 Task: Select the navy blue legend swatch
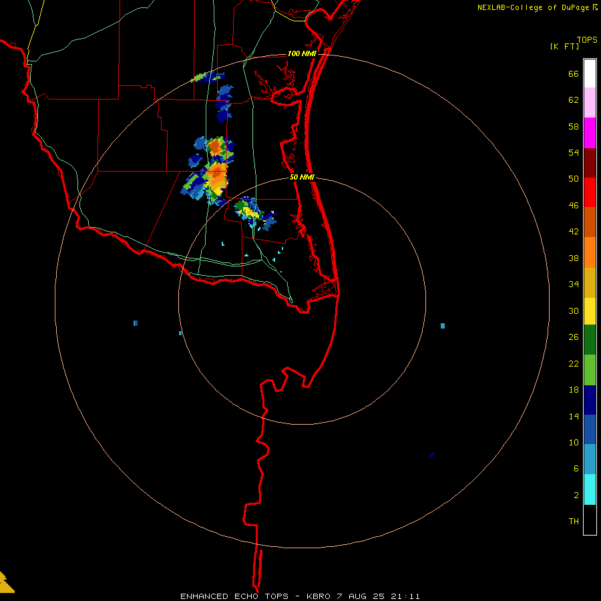click(590, 400)
